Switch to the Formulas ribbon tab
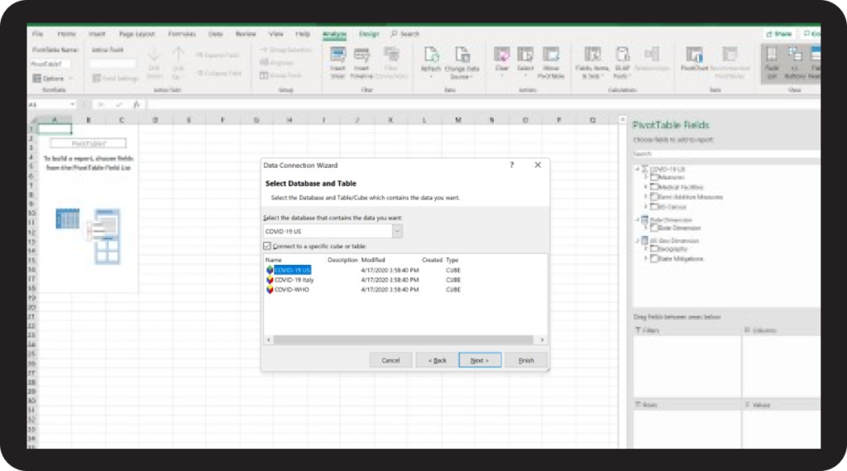The width and height of the screenshot is (847, 471). [x=181, y=34]
